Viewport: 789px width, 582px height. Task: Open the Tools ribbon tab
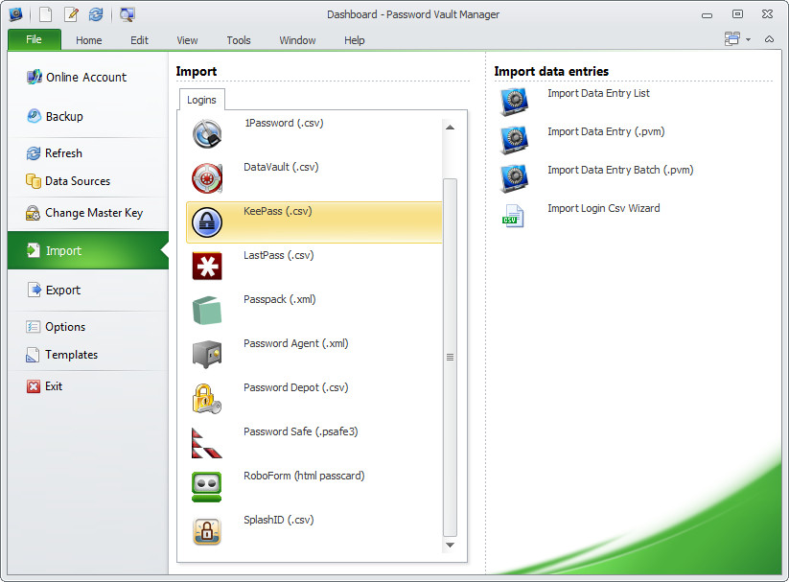coord(239,40)
